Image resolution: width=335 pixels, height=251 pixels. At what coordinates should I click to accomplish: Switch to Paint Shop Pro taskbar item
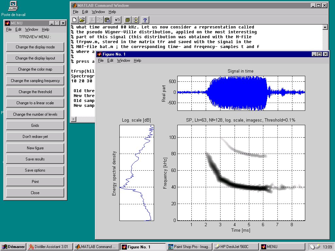[189, 247]
